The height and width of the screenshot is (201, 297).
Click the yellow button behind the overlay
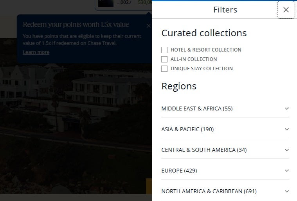[149, 186]
